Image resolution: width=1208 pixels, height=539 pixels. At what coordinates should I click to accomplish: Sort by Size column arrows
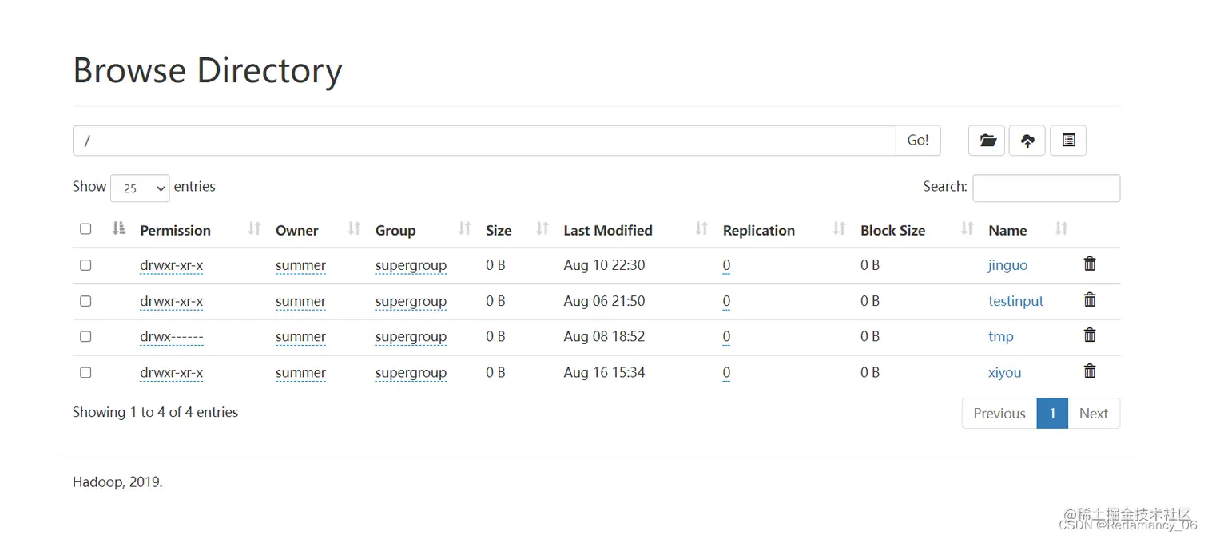542,228
